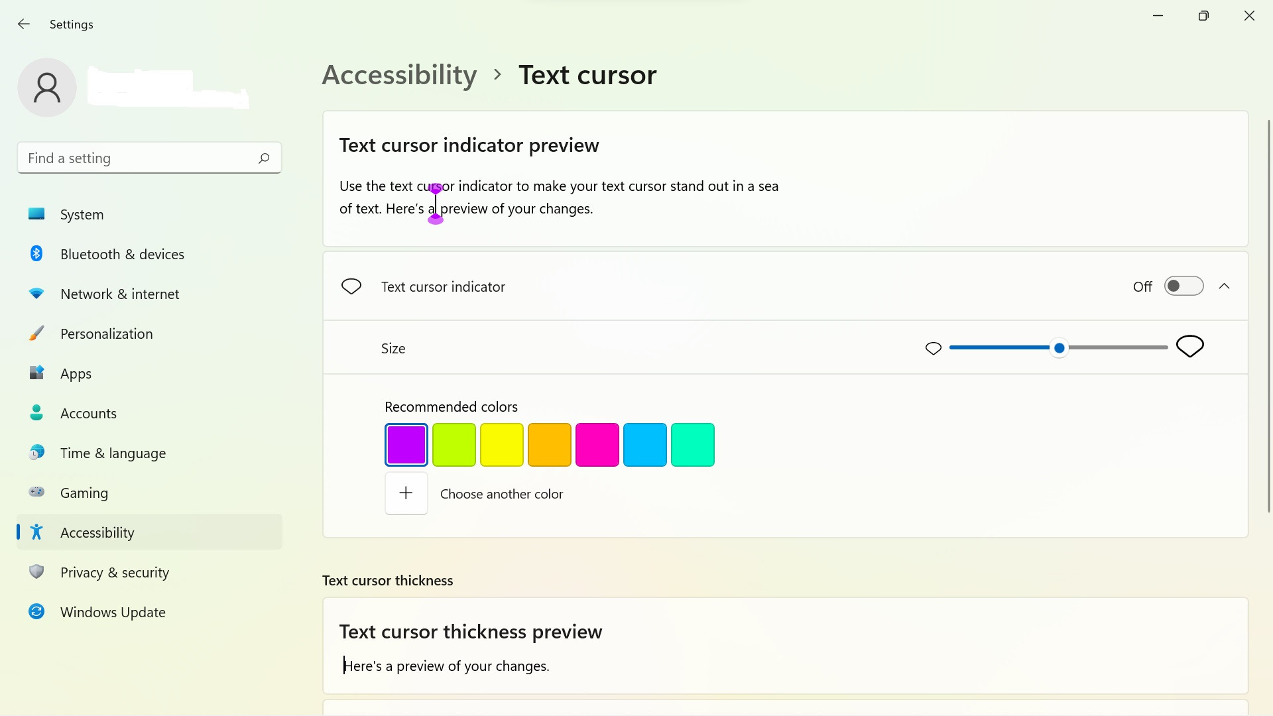This screenshot has height=716, width=1273.
Task: Click Text cursor thickness preview title
Action: (x=471, y=632)
